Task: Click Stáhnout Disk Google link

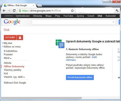Action: click(x=15, y=83)
